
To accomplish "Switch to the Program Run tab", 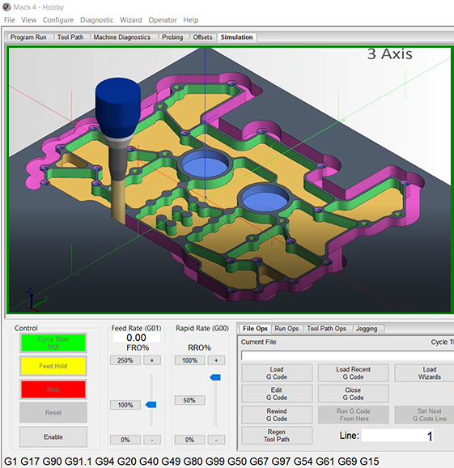I will (x=28, y=37).
